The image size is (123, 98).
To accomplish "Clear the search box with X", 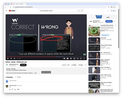I will tap(79, 11).
